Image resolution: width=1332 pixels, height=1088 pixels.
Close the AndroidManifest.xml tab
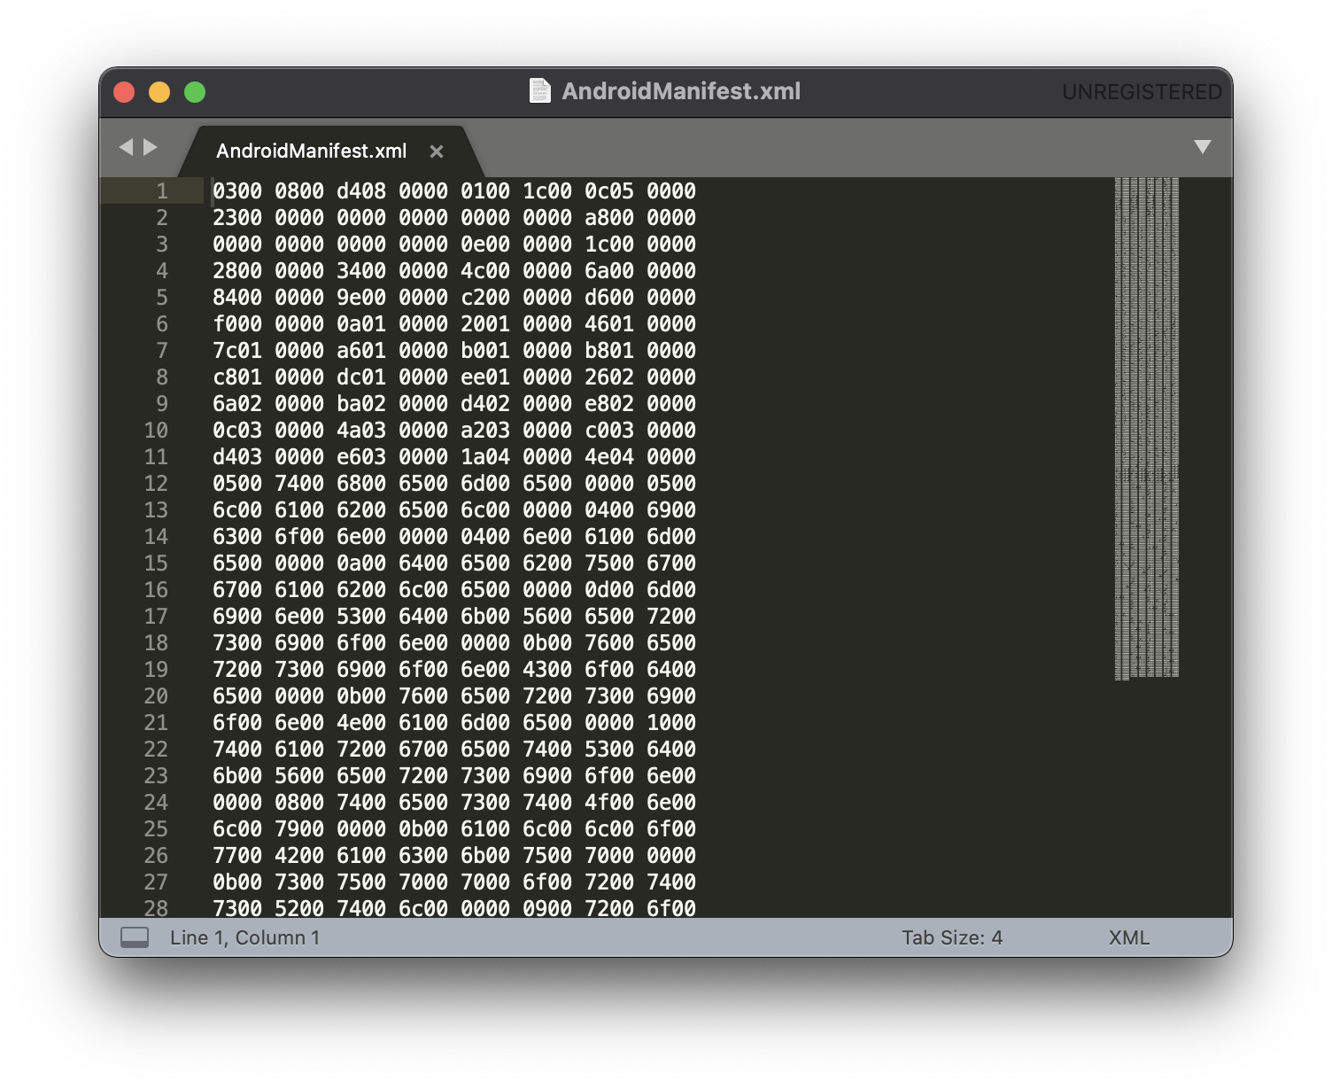point(436,152)
